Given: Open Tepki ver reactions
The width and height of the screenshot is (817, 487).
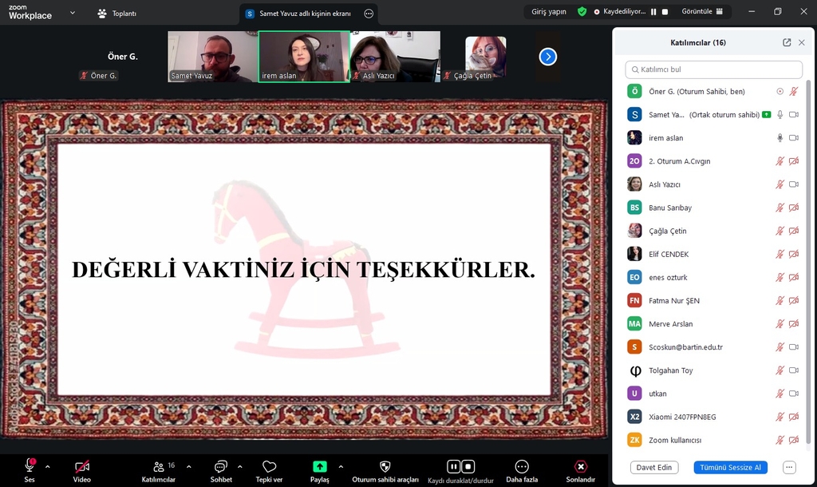Looking at the screenshot, I should (269, 466).
